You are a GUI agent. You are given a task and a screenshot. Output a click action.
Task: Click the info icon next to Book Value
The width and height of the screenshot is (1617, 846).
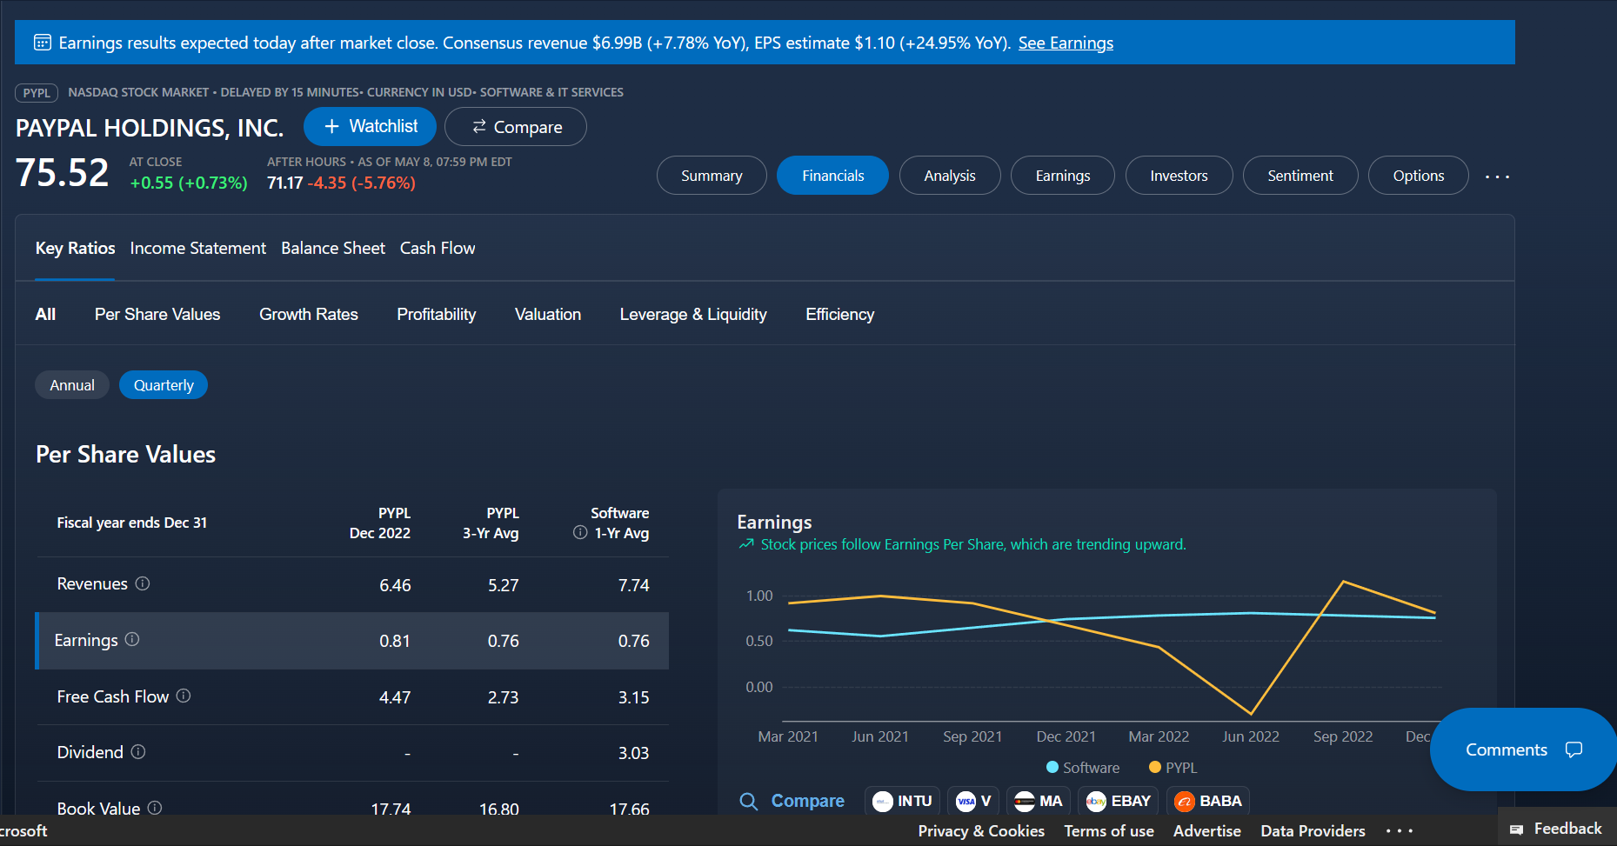[x=155, y=808]
